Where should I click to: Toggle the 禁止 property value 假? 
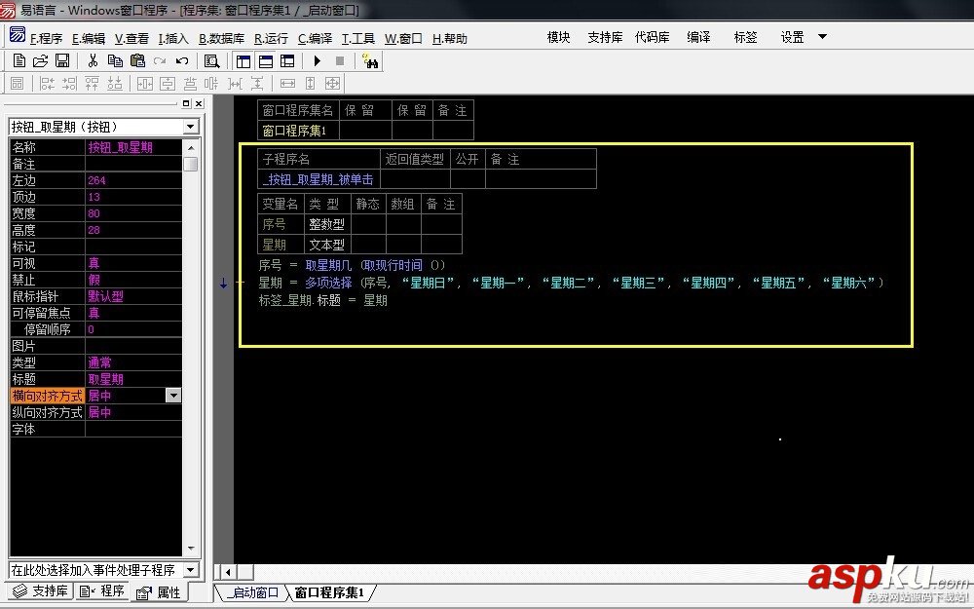click(x=133, y=280)
